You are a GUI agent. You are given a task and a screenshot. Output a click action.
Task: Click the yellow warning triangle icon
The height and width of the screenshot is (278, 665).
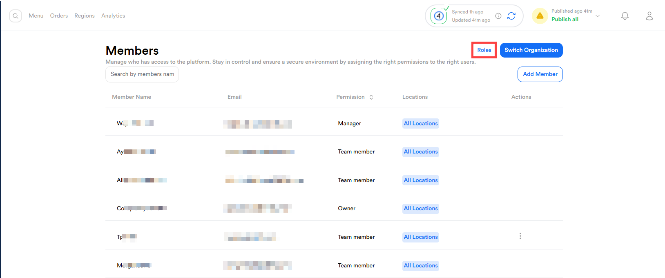click(x=540, y=16)
